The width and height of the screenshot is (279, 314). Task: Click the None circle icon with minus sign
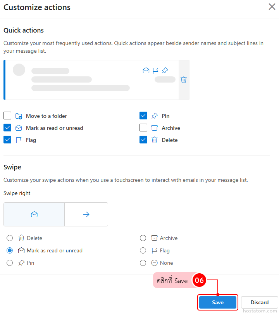[x=155, y=263]
